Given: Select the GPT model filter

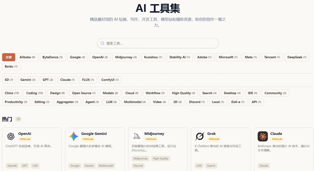Looking at the screenshot, I should pos(48,80).
